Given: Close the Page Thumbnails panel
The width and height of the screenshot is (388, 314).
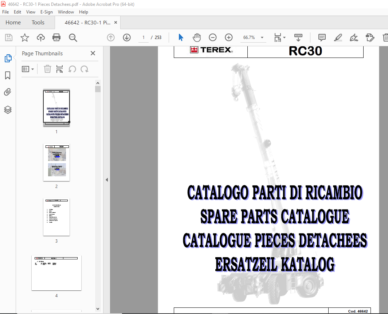Looking at the screenshot, I should coord(93,53).
